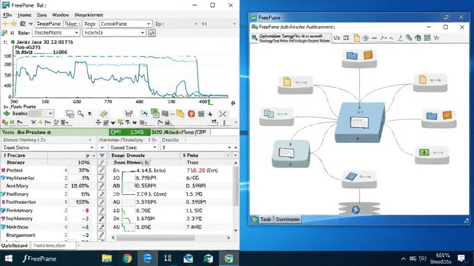Image resolution: width=474 pixels, height=266 pixels.
Task: Click the blue funnel filter icon
Action: (x=102, y=155)
